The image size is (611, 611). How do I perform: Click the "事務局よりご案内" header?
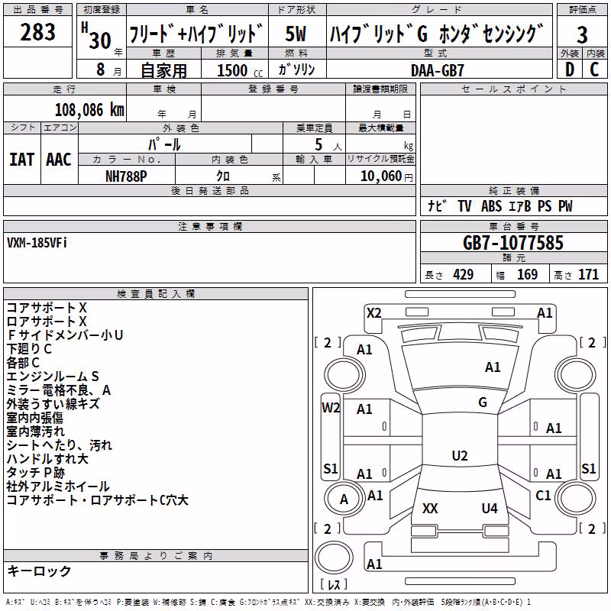(156, 556)
